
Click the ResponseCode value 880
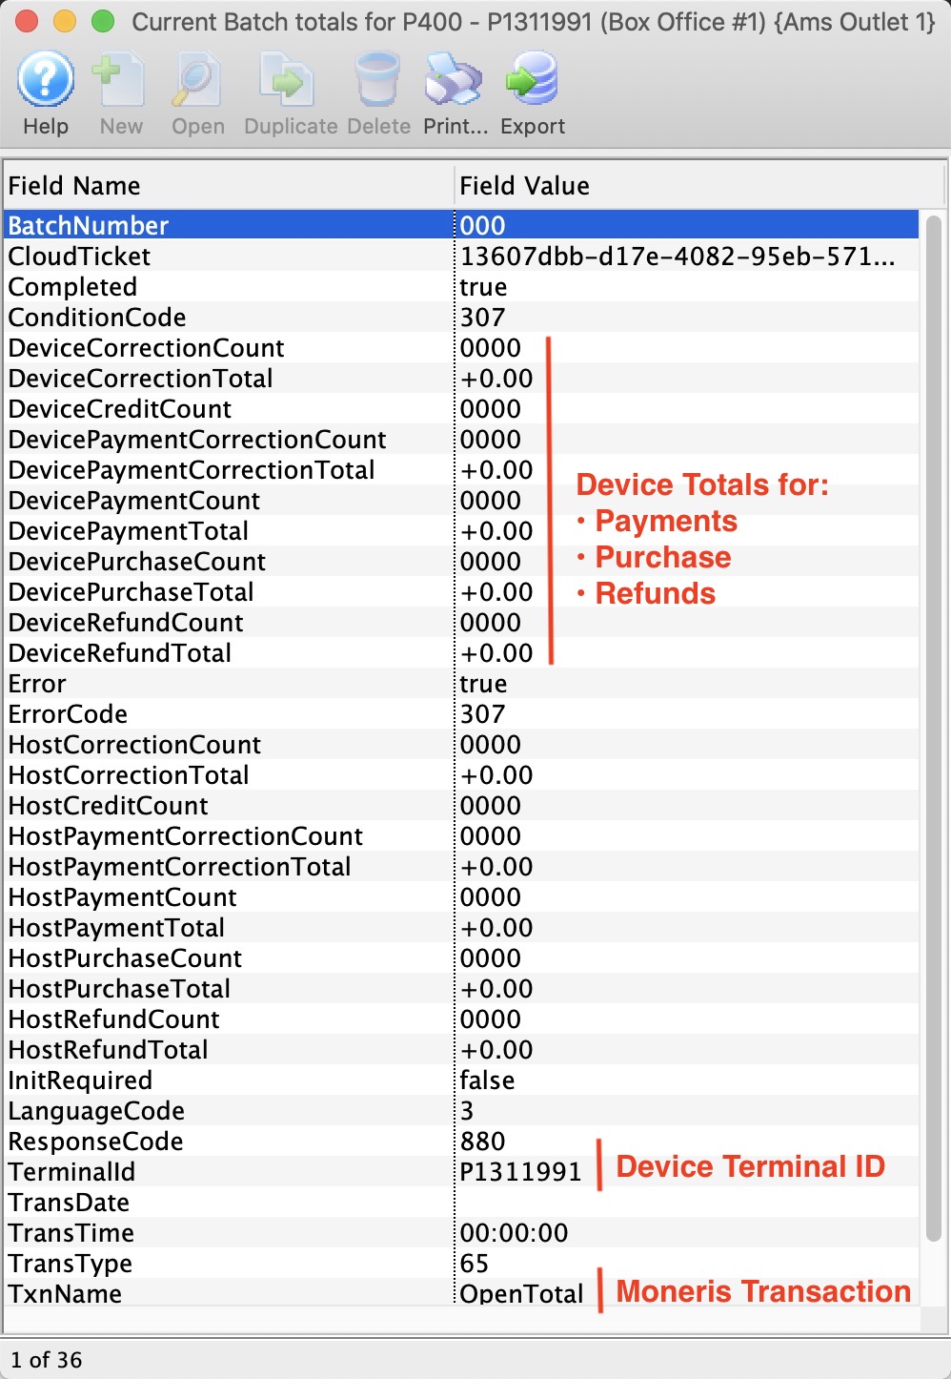click(482, 1141)
